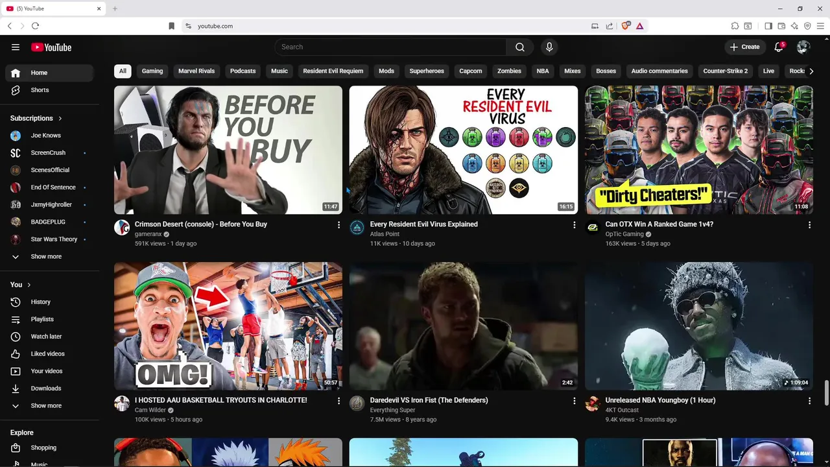Open Liked videos in the sidebar

point(49,353)
